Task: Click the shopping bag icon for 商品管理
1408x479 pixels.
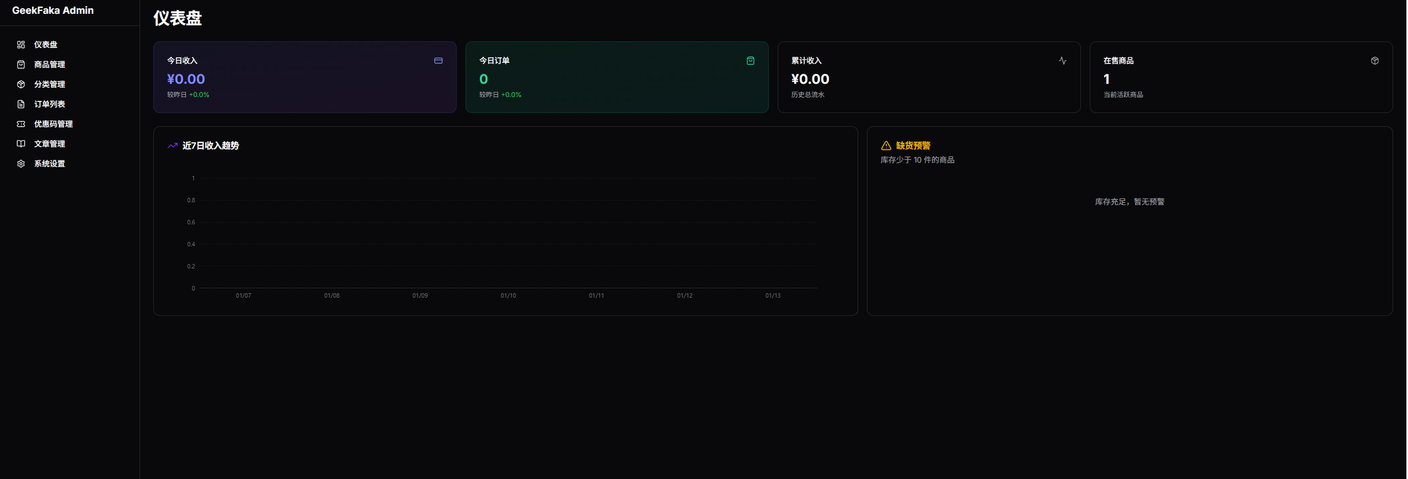Action: coord(21,64)
